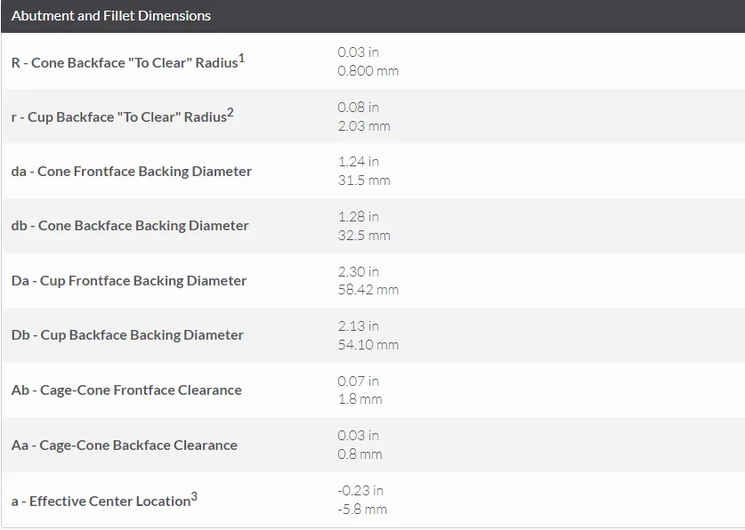Click the 2.03 mm value

click(363, 125)
